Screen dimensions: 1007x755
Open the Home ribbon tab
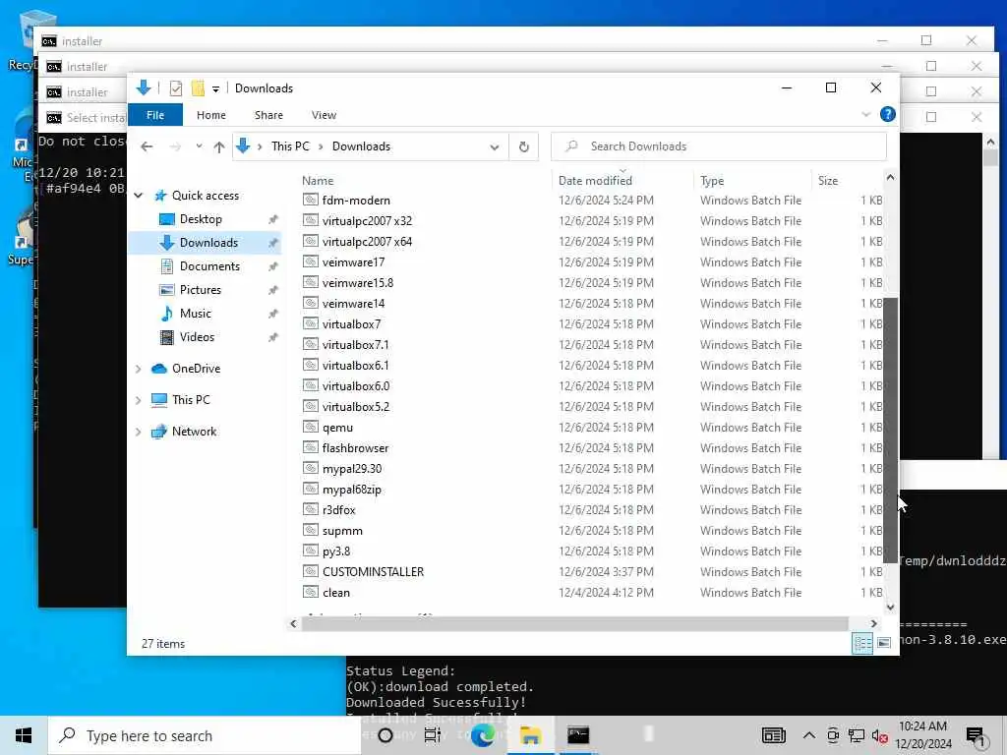pyautogui.click(x=210, y=115)
